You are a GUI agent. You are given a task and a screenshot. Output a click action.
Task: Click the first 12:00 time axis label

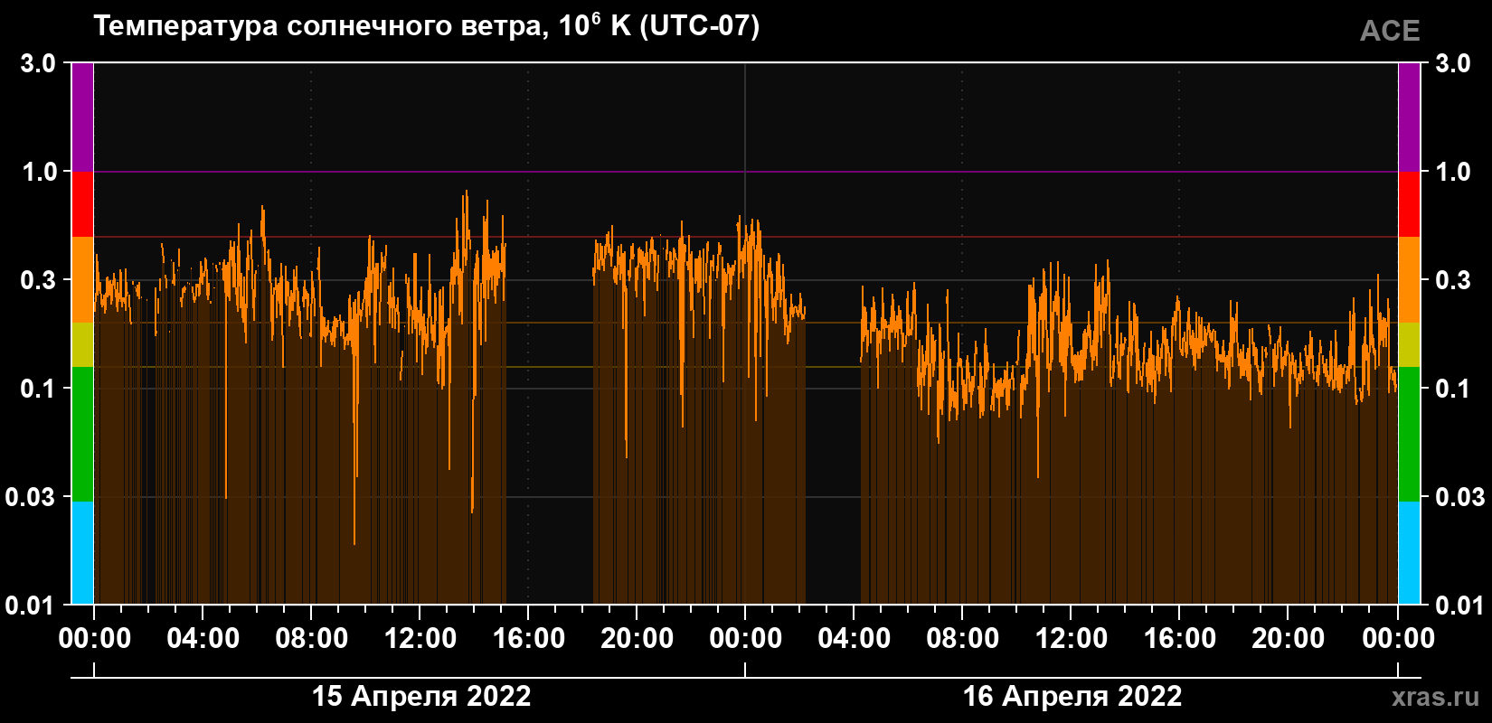[420, 639]
